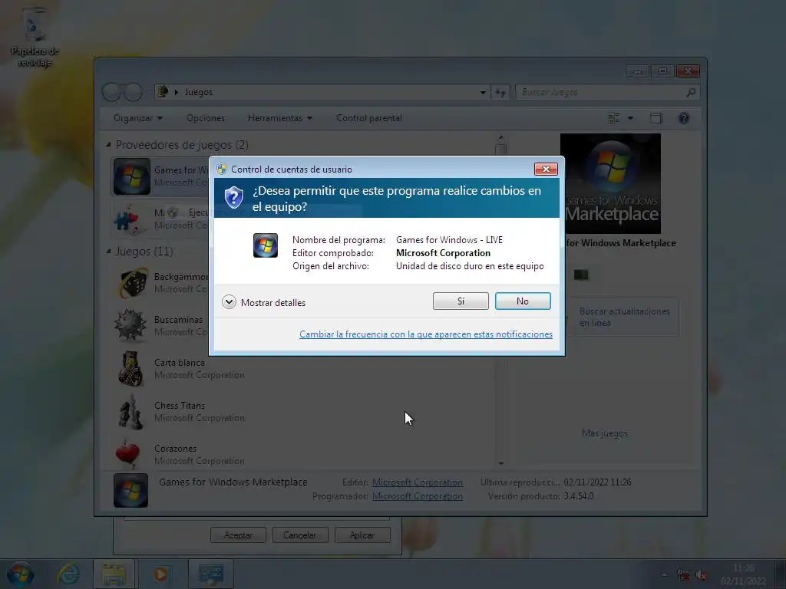Select the Backgammon game icon
786x589 pixels.
tap(132, 282)
